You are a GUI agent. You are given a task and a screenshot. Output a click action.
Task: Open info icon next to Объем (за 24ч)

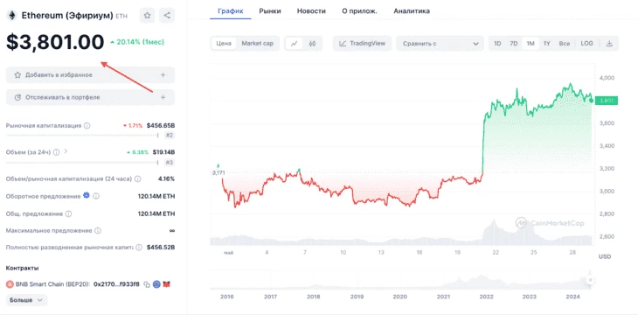click(x=56, y=152)
